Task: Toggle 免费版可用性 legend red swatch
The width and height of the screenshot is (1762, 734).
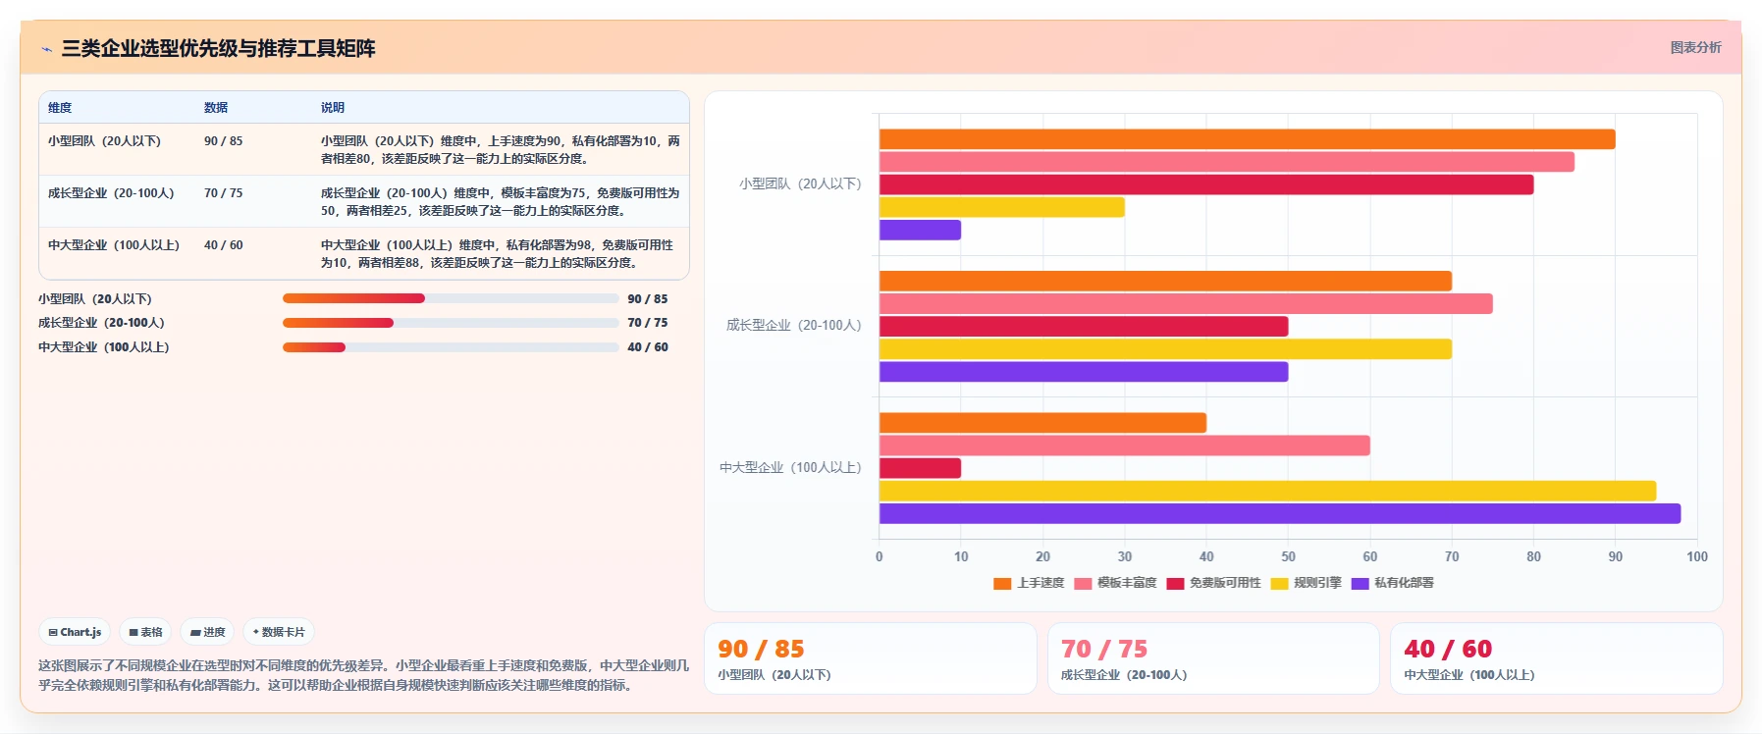Action: 1175,583
